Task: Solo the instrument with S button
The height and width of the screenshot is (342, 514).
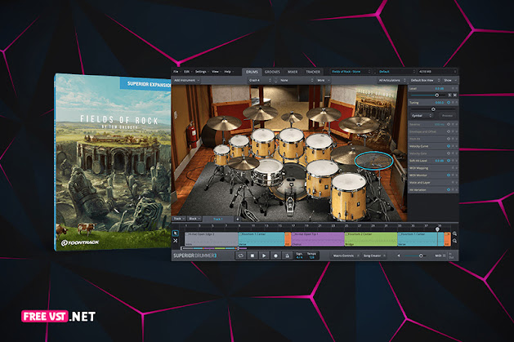Action: [449, 95]
